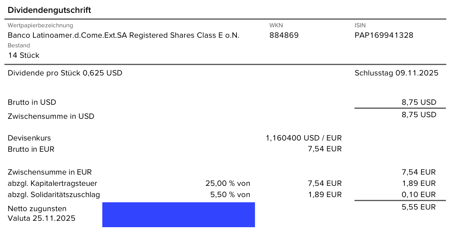Image resolution: width=460 pixels, height=232 pixels.
Task: Click the 25,00 % von tax rate
Action: pos(228,183)
